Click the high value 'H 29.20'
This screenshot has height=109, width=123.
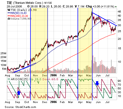44,7
